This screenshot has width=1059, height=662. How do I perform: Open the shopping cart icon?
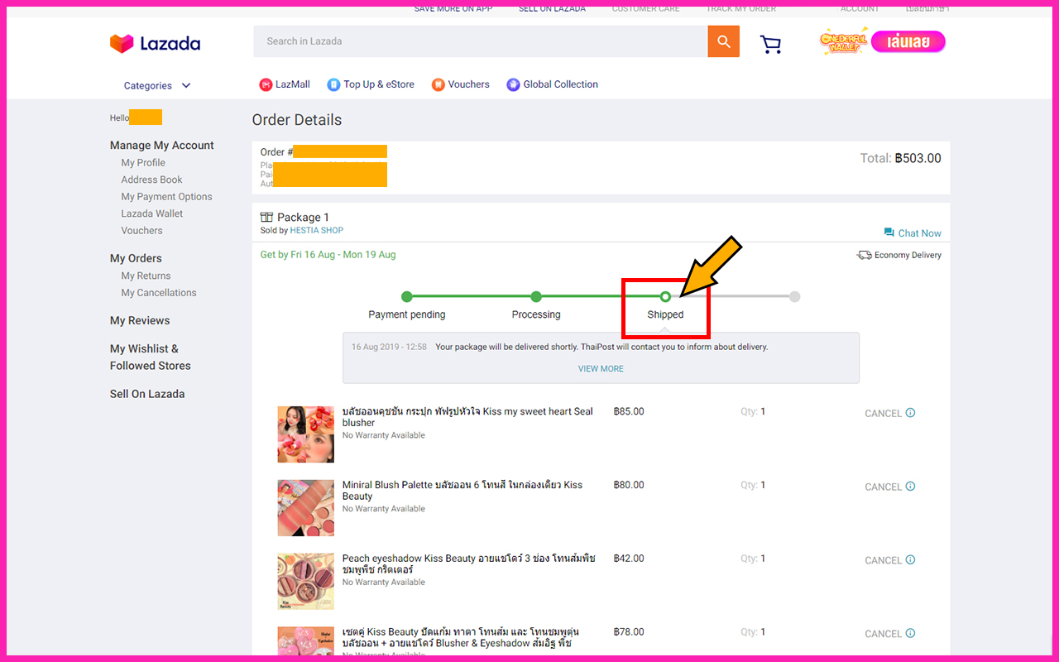tap(770, 44)
